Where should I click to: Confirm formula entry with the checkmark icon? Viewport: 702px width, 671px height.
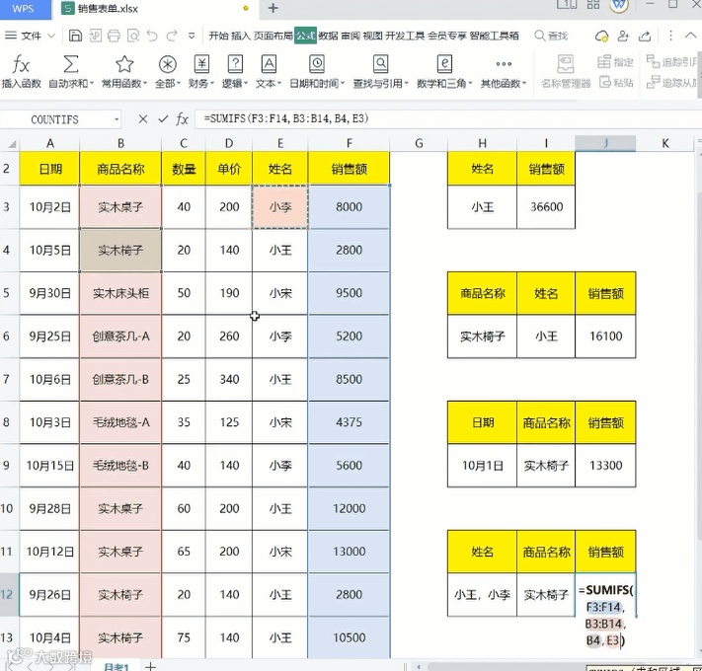[x=163, y=119]
